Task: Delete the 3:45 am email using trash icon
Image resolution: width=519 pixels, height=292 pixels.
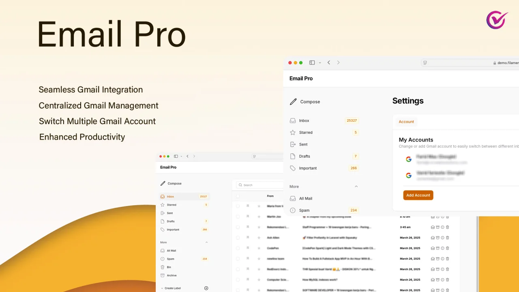Action: coord(448,227)
